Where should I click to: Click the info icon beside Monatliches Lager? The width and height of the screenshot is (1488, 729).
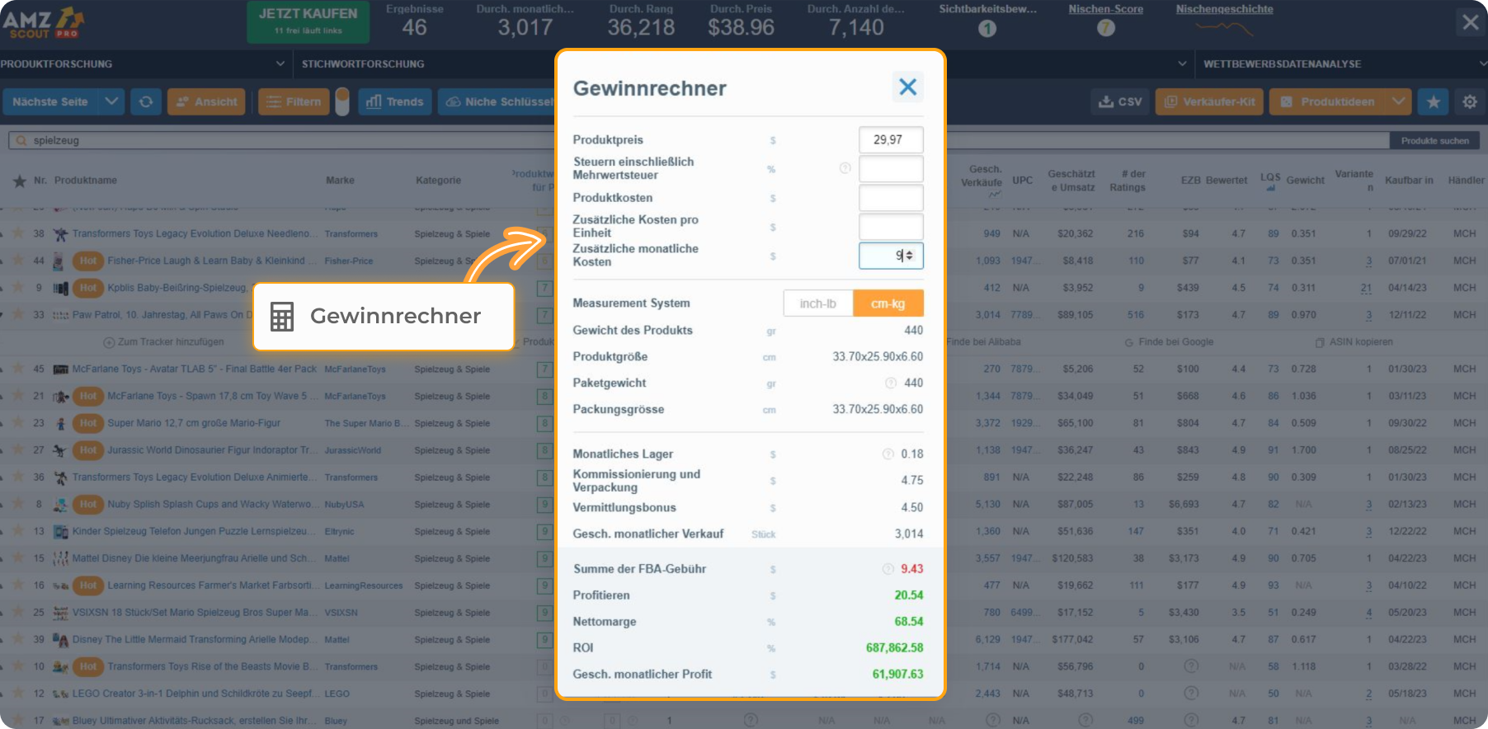coord(888,454)
